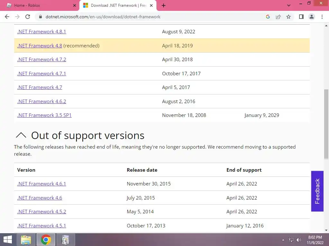Click the Google icon in the address bar
The width and height of the screenshot is (329, 246).
[x=268, y=17]
